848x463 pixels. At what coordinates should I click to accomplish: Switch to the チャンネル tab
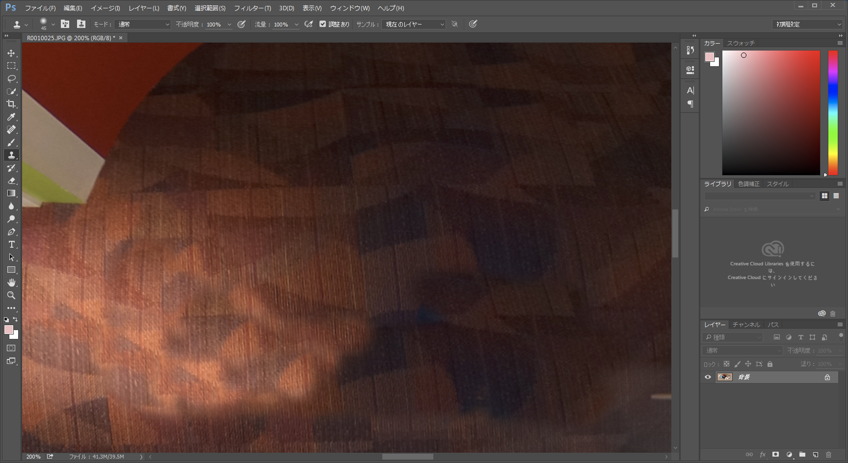(x=746, y=325)
